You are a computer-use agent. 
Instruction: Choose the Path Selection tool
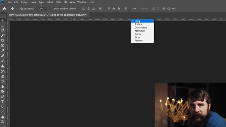point(2,107)
